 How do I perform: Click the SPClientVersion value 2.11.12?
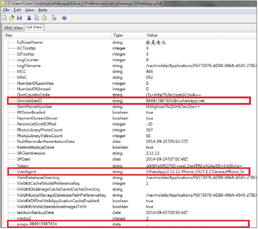[153, 153]
